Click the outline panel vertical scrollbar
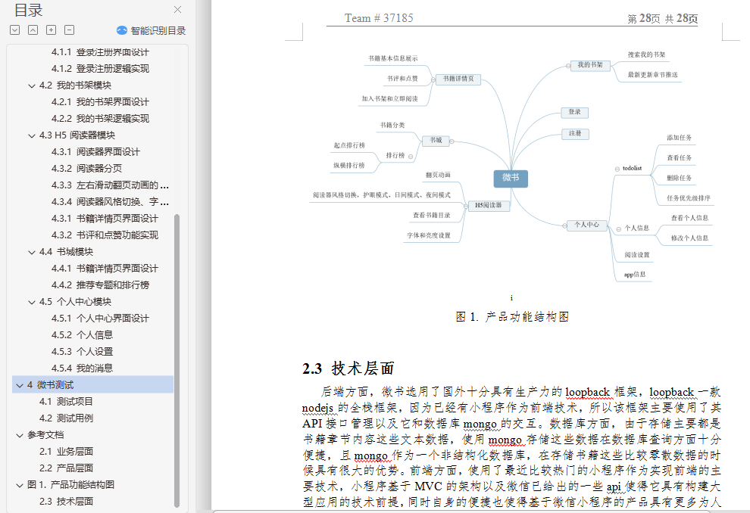 [x=177, y=360]
